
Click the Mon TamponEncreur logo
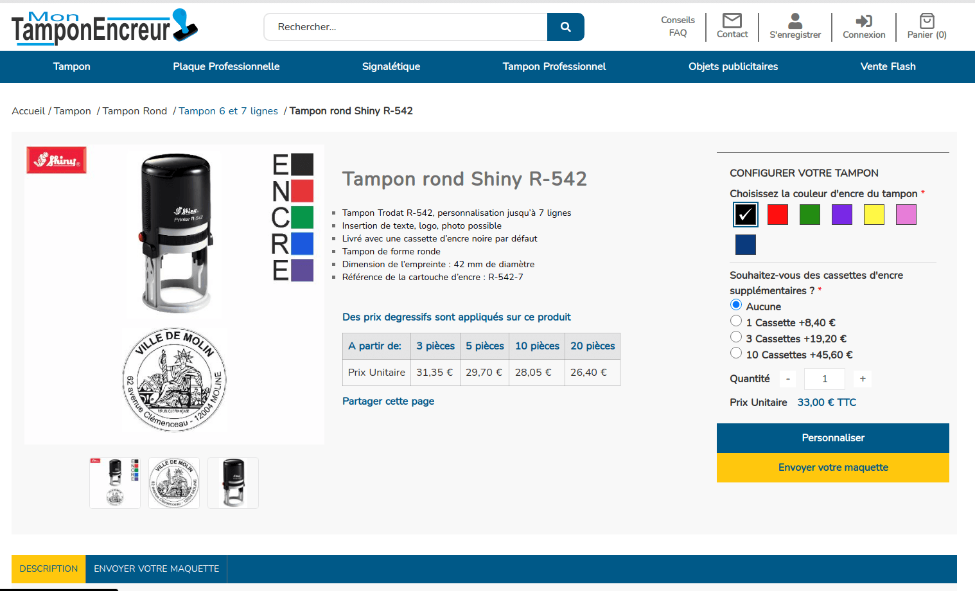(x=105, y=27)
